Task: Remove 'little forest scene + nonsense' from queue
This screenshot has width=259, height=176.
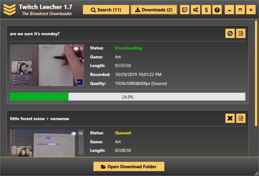Action: coord(230,118)
